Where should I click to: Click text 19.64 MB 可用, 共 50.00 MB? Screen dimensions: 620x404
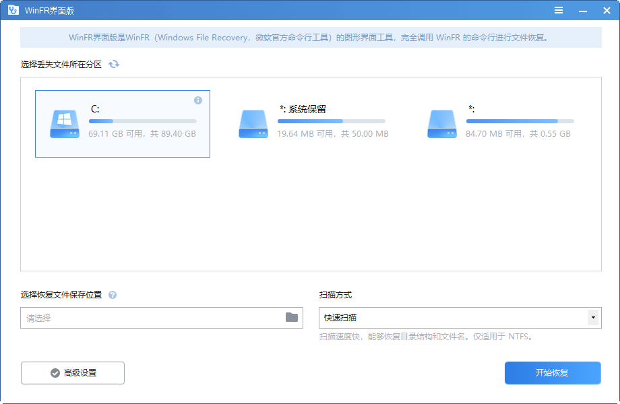(333, 134)
